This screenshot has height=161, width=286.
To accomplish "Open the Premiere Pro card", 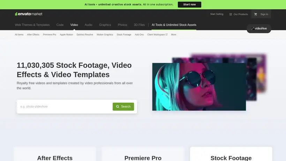I will tap(143, 154).
